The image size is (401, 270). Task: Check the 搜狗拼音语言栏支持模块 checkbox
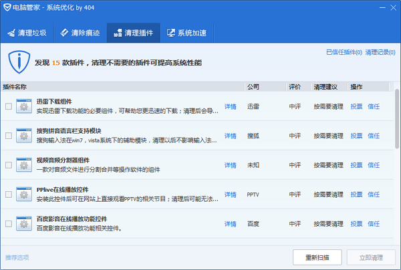tap(9, 136)
